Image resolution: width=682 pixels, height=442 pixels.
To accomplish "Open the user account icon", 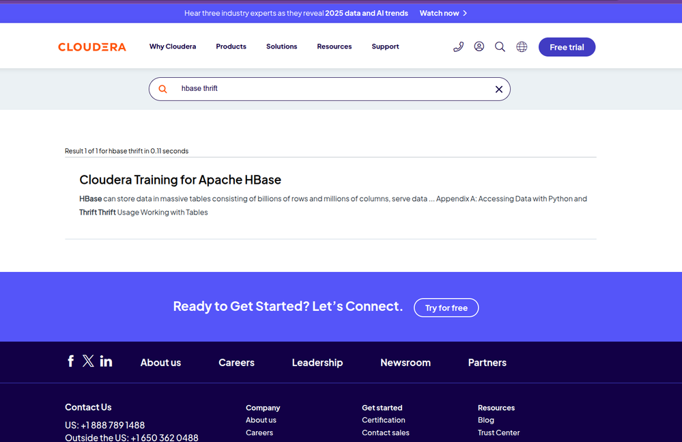I will (x=479, y=46).
